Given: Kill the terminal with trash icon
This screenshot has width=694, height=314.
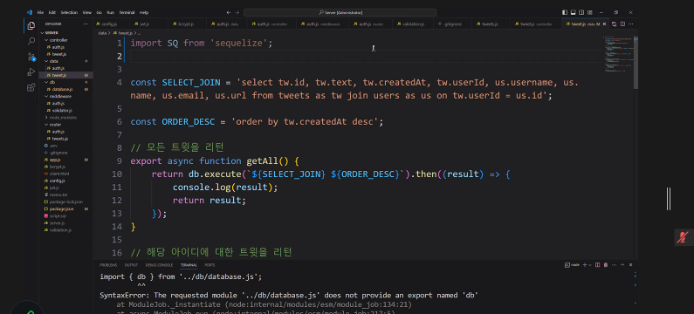Looking at the screenshot, I should (606, 265).
